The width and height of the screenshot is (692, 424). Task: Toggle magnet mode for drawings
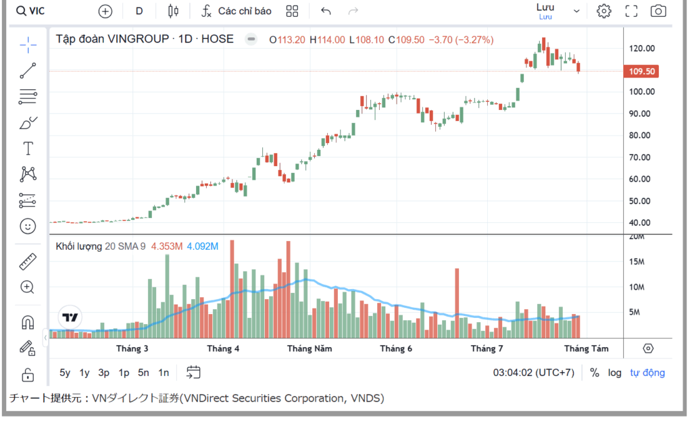[x=28, y=323]
